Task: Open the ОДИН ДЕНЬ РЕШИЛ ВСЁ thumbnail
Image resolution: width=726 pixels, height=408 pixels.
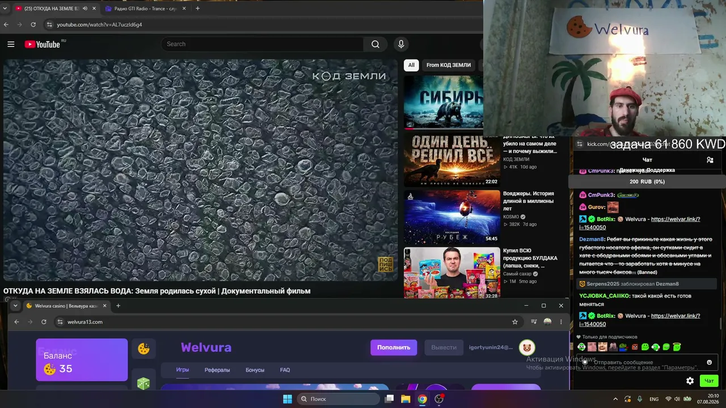Action: [452, 161]
